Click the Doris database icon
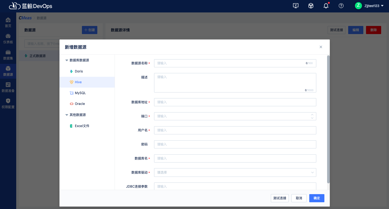This screenshot has height=209, width=389. 71,71
